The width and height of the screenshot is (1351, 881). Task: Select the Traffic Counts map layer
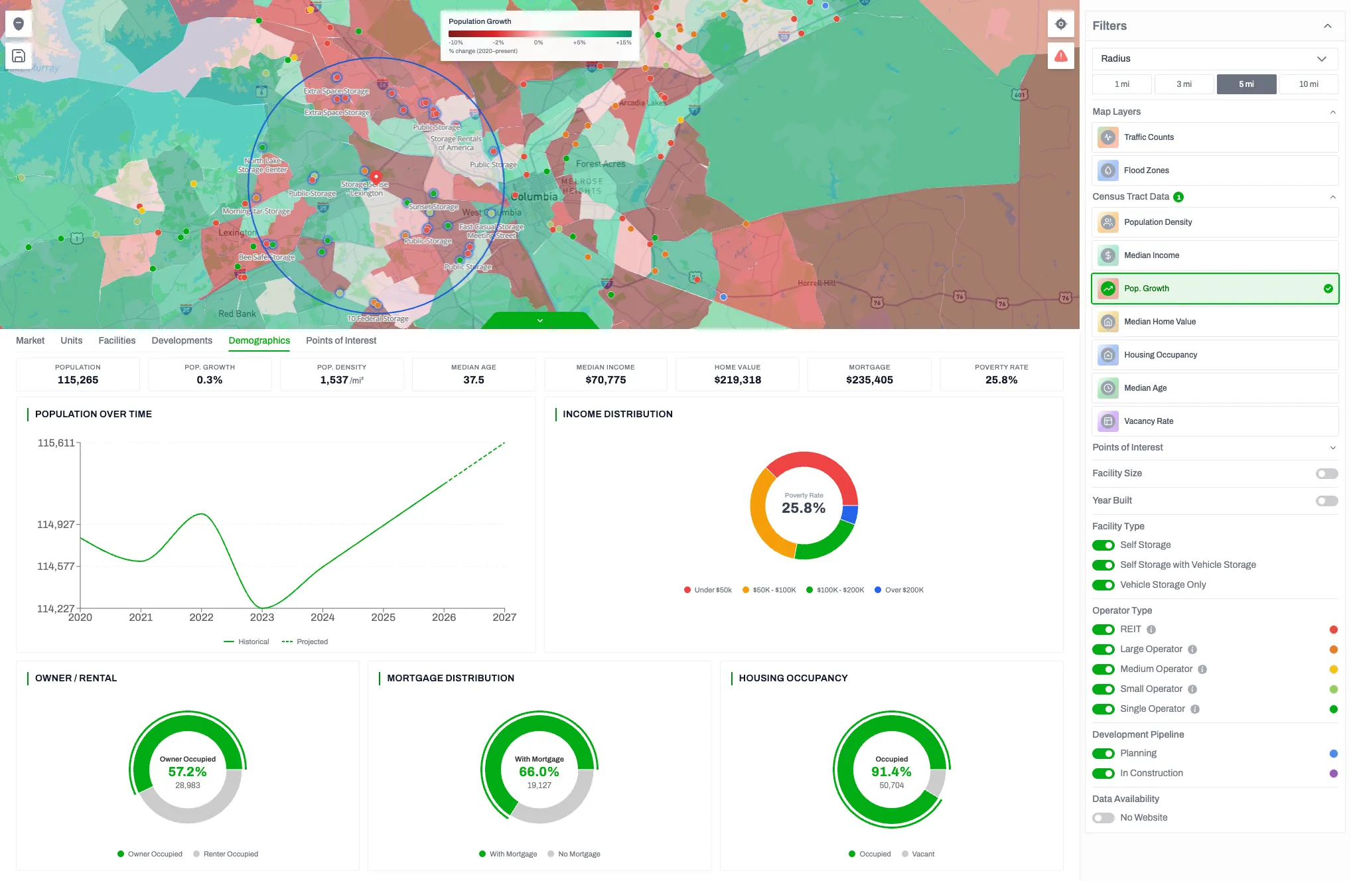tap(1214, 137)
